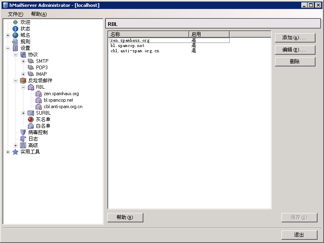Screen dimensions: 324x243
Task: Click the 病毒控制 shield icon
Action: coord(23,132)
